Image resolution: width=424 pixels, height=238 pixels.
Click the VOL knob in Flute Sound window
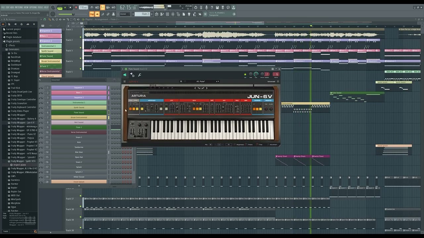click(x=256, y=74)
